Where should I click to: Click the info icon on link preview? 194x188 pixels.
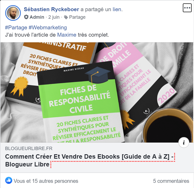click(x=184, y=142)
